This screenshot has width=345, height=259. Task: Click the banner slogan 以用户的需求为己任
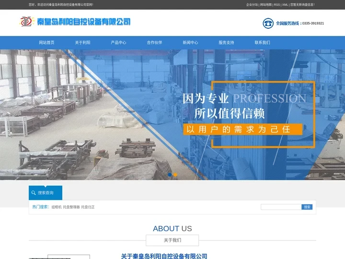click(x=242, y=129)
